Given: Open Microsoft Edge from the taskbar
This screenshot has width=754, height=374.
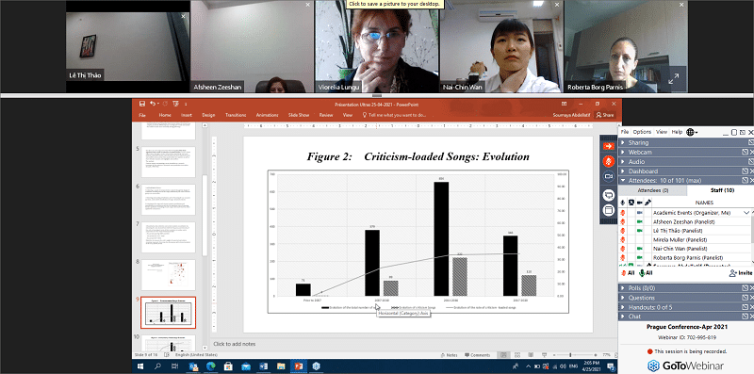Looking at the screenshot, I should coord(210,366).
